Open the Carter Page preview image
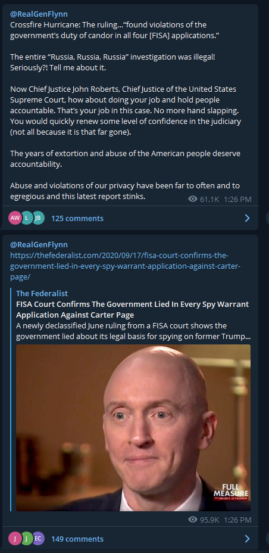Screen dimensions: 269x553 point(133,428)
